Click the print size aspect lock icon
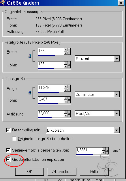 (30, 93)
